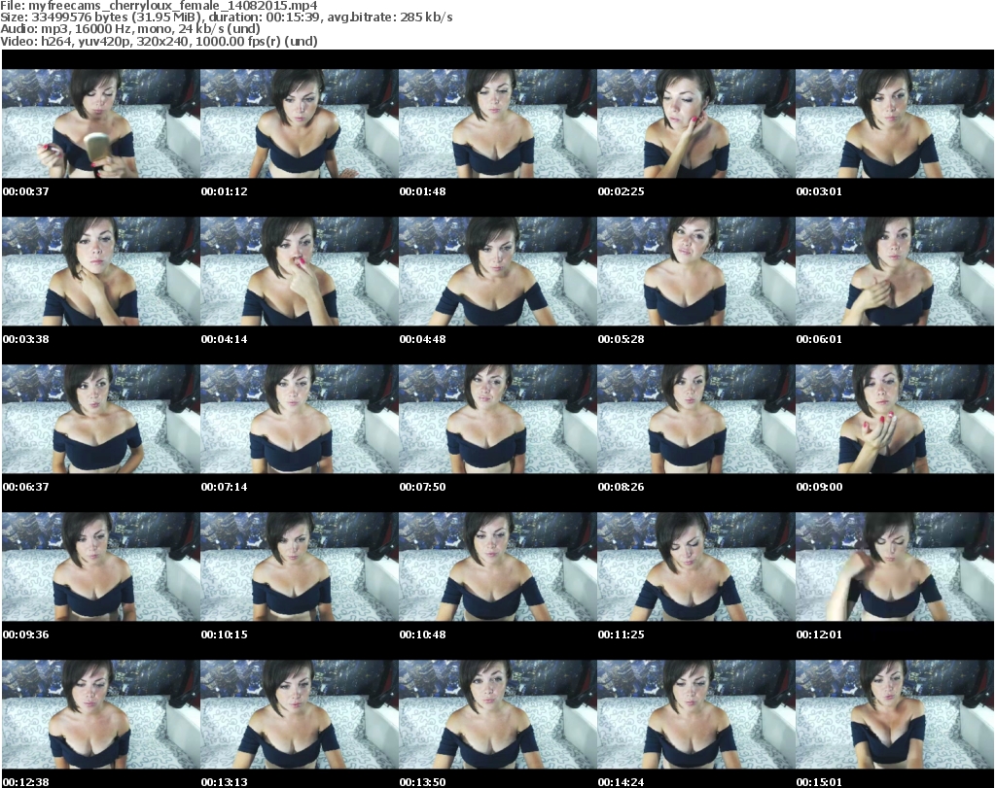Click the timestamp label '00:06:37'

pos(26,487)
